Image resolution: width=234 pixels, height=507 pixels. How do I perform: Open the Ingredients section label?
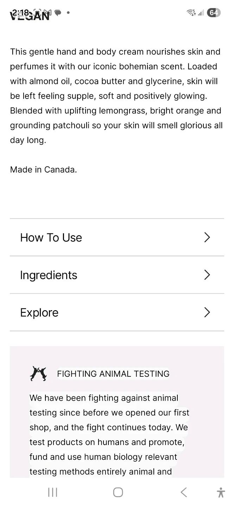(49, 275)
